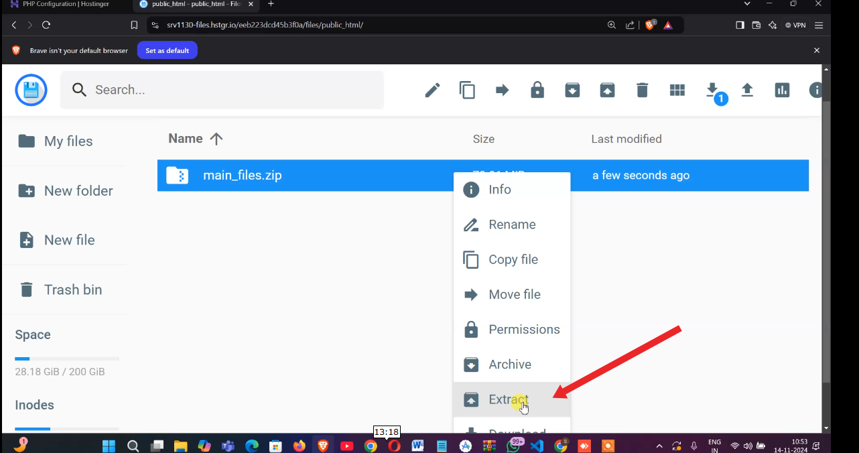The width and height of the screenshot is (859, 453).
Task: Click the delete trash icon in toolbar
Action: coord(642,90)
